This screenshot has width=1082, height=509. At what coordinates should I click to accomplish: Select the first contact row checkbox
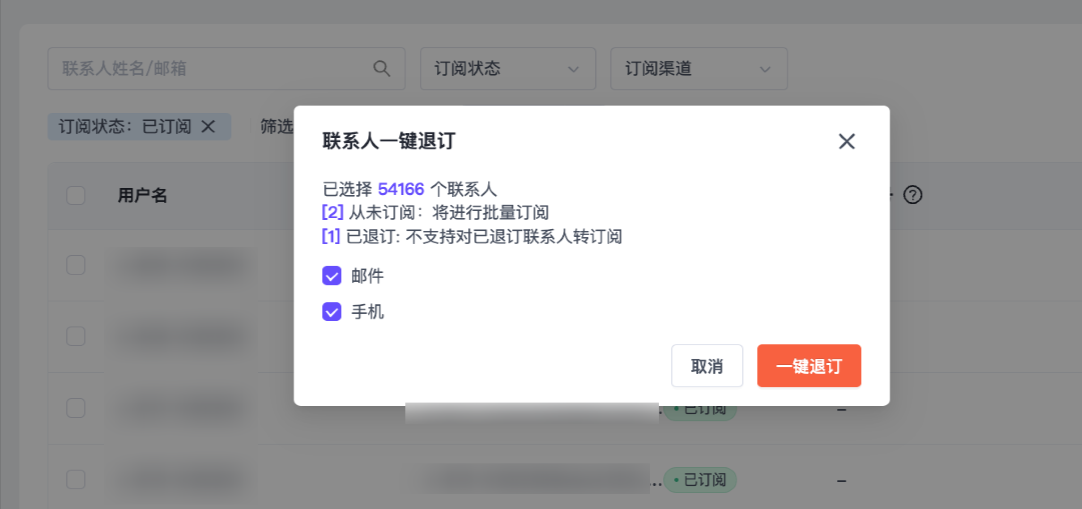76,265
